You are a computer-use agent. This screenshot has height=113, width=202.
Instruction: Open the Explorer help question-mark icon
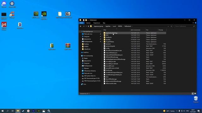(x=195, y=23)
